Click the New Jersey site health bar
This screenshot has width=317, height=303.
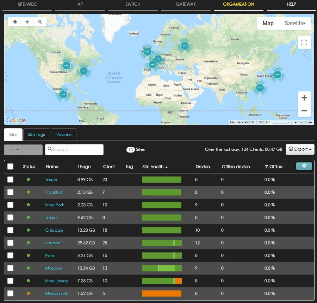[x=162, y=281]
